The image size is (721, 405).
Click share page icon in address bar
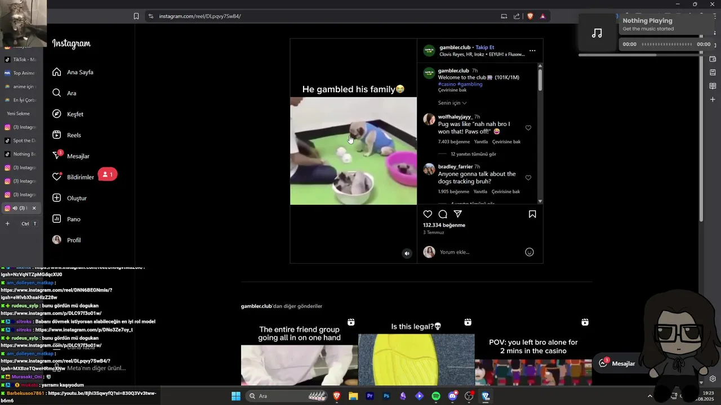click(x=517, y=16)
